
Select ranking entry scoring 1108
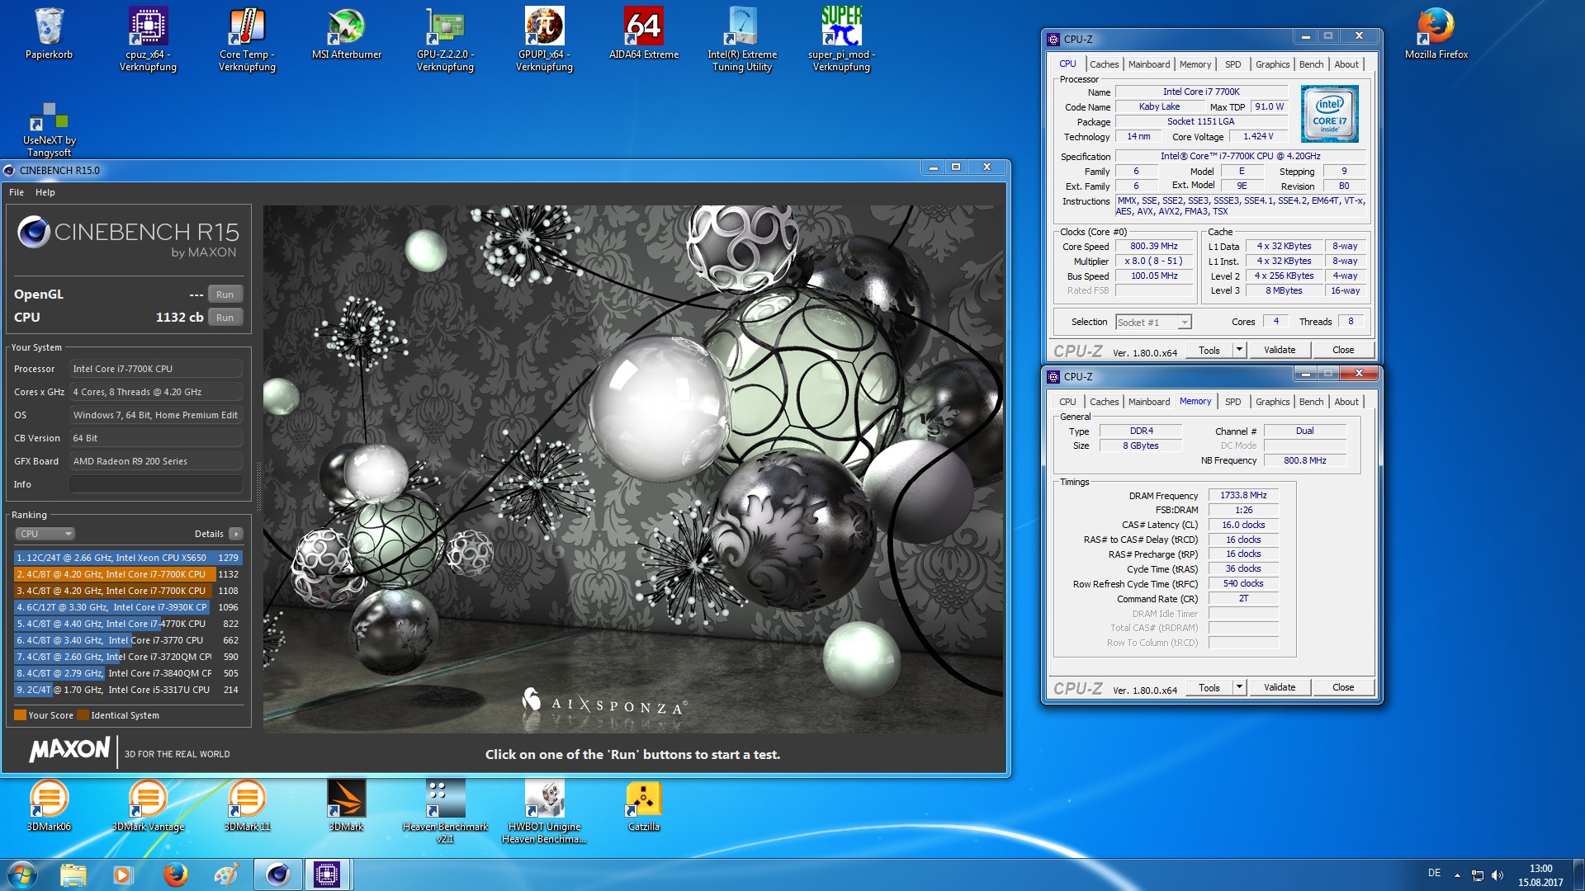128,591
